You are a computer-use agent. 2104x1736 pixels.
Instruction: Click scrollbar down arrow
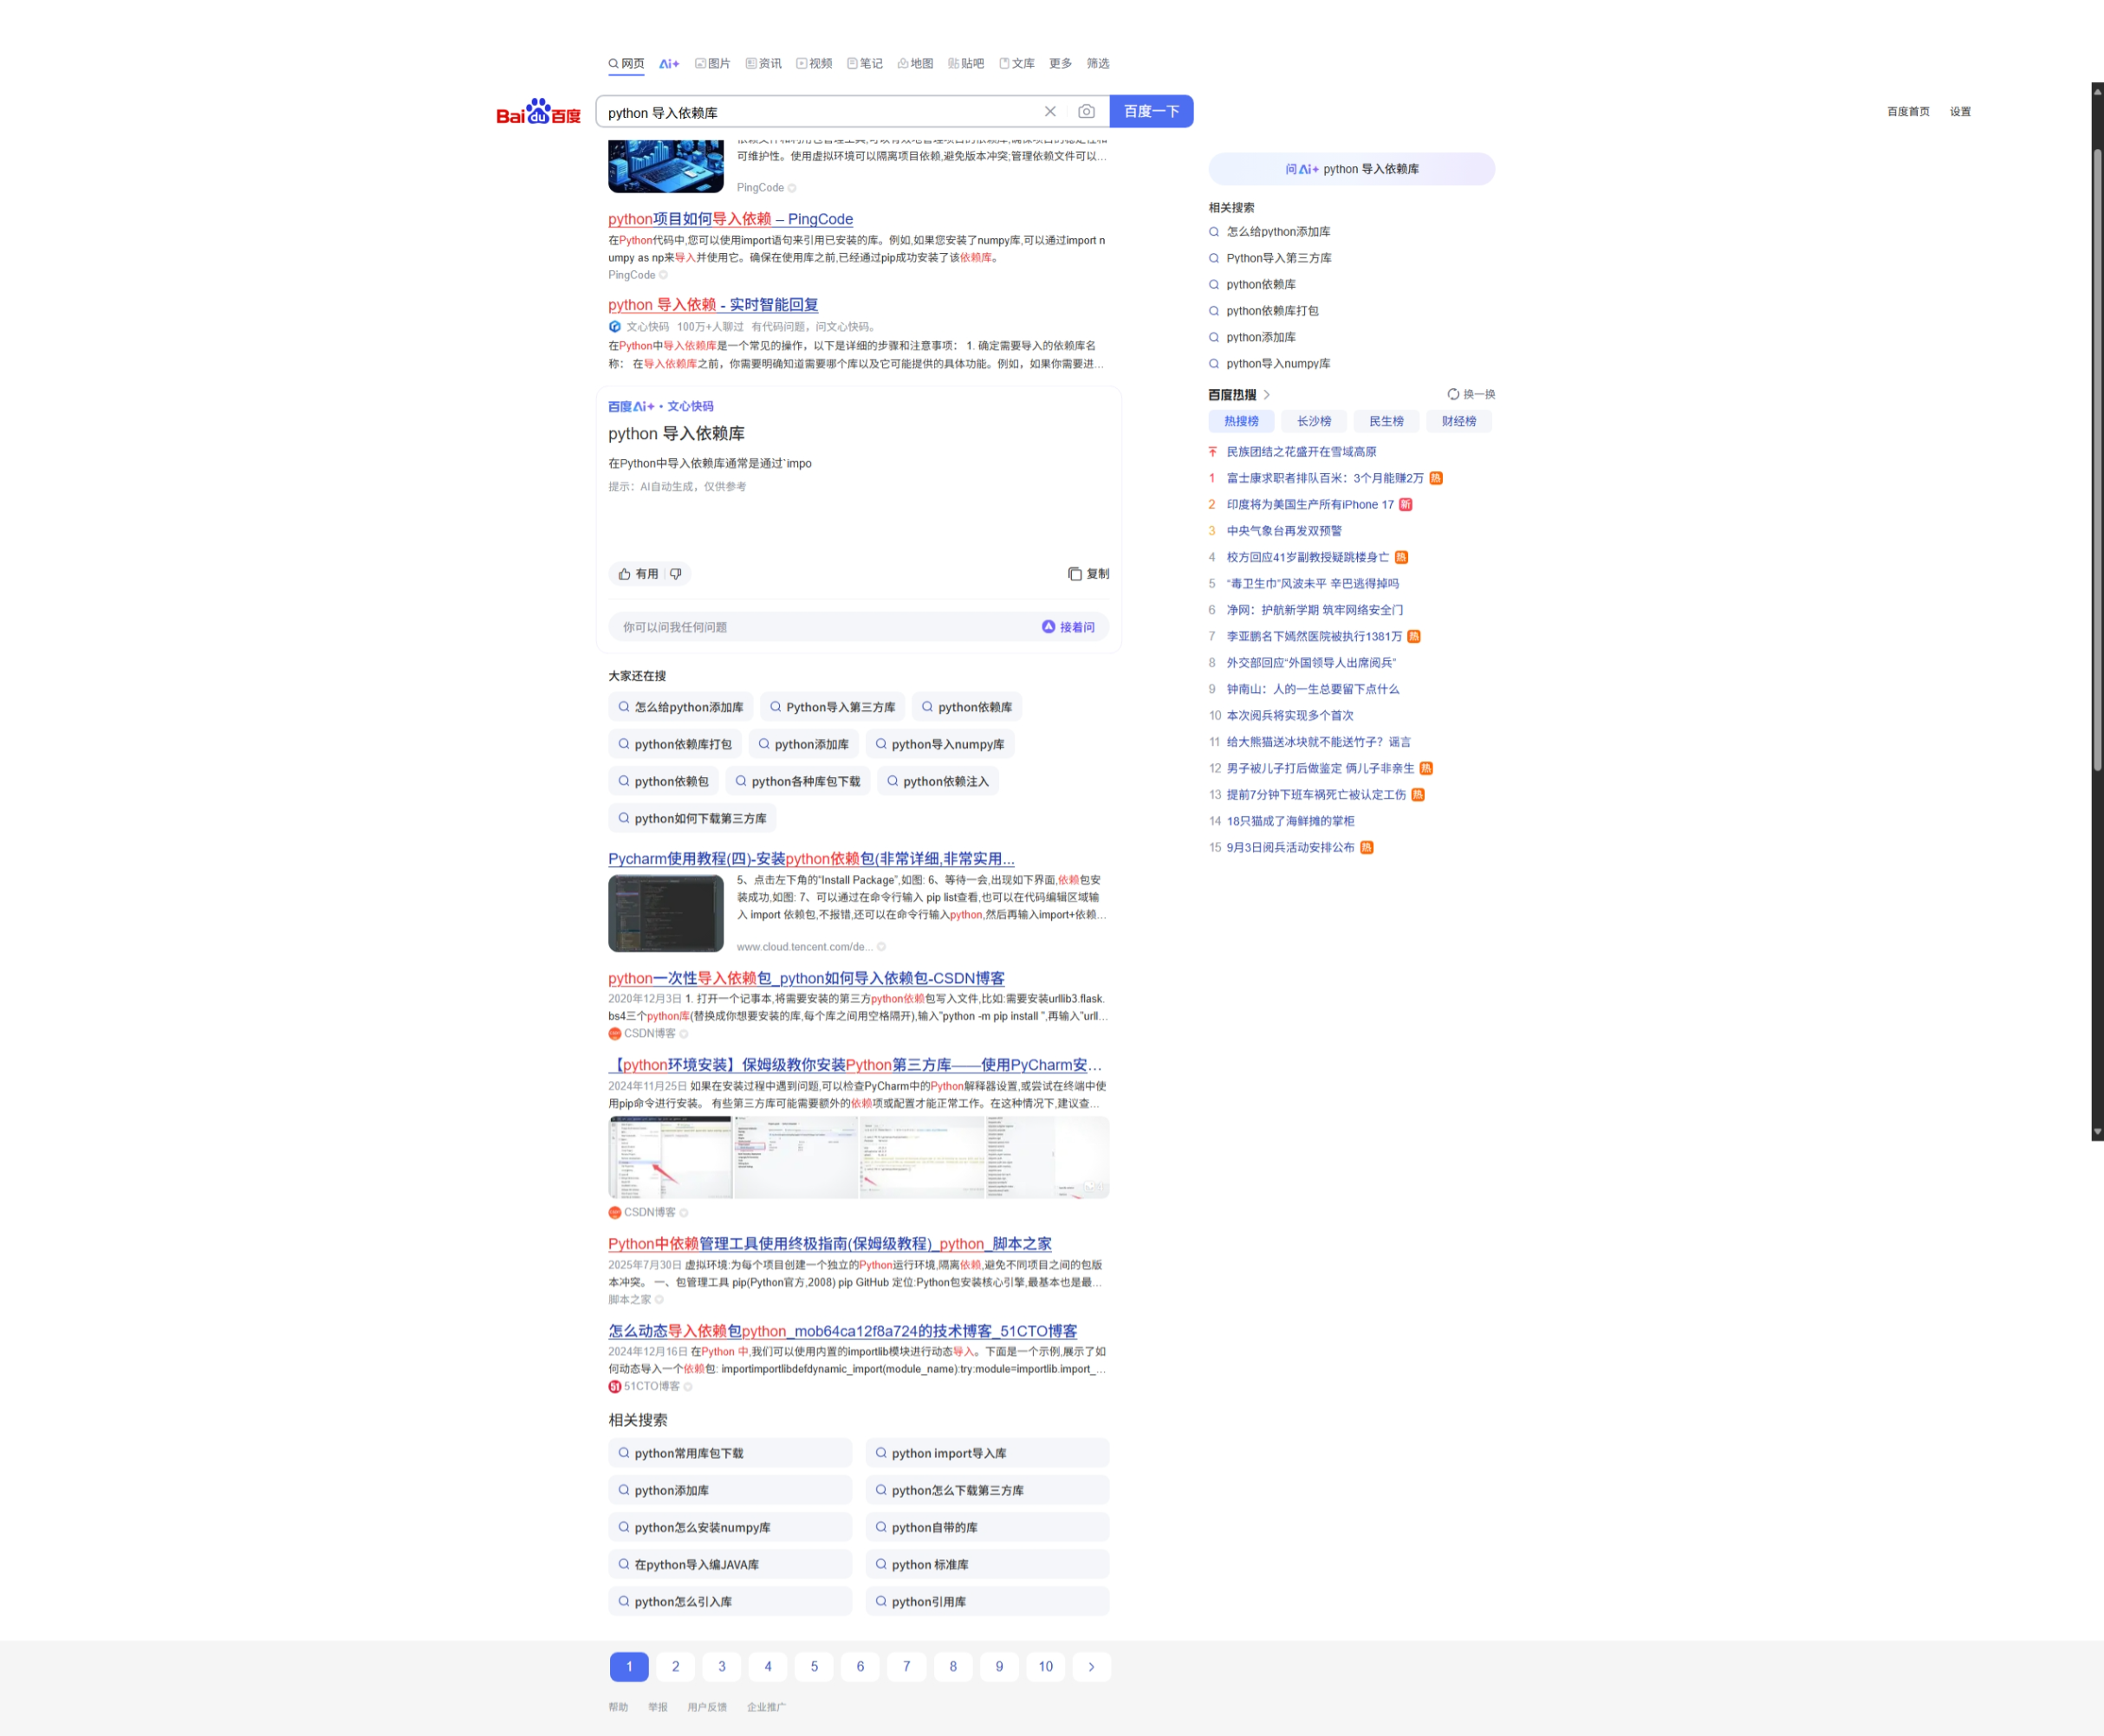click(x=2097, y=1133)
